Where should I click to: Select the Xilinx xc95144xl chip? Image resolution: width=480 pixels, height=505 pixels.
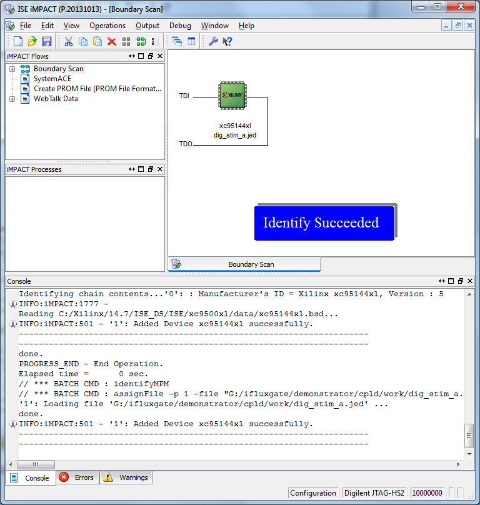pos(232,96)
